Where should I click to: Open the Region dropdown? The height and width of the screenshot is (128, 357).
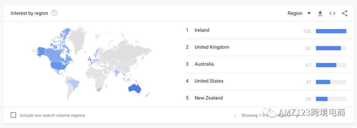299,14
